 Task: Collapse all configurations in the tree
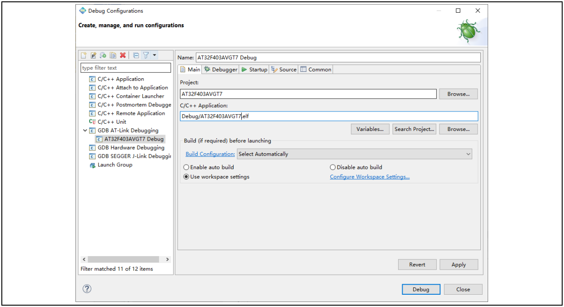[136, 55]
